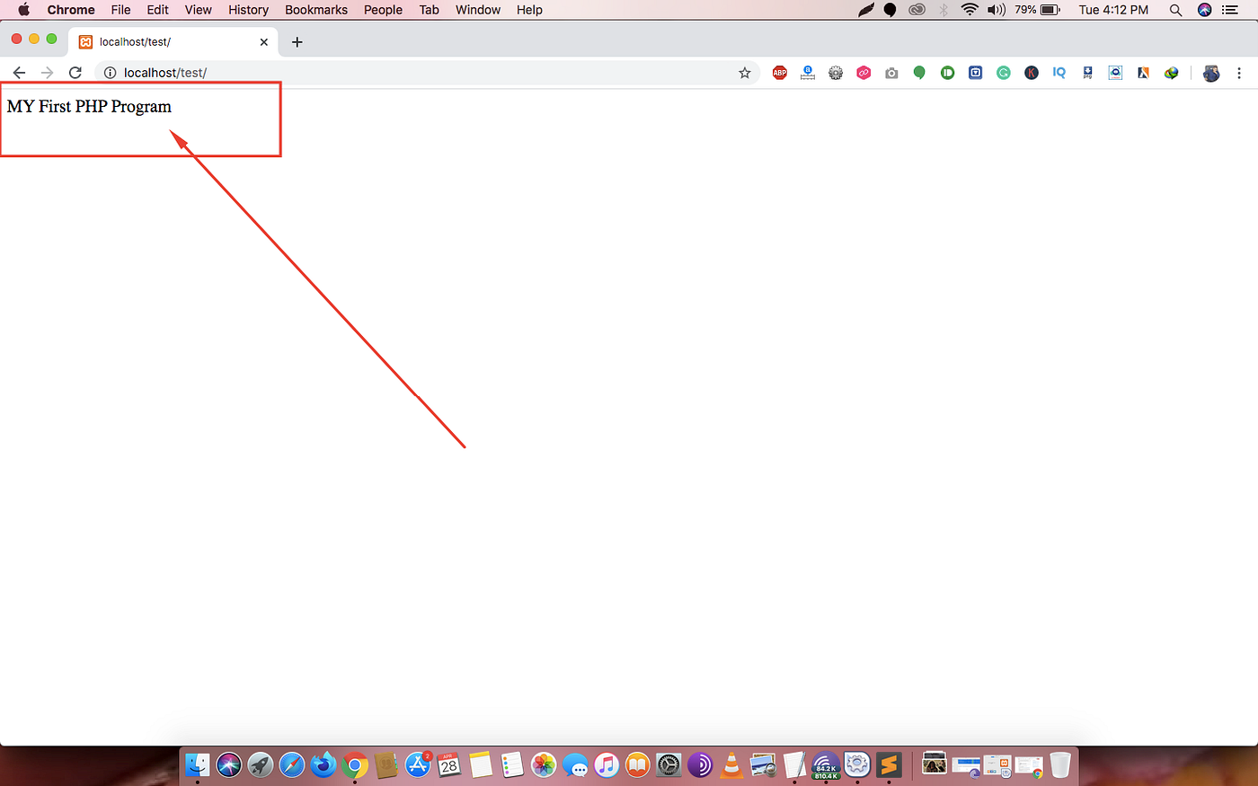Viewport: 1258px width, 786px height.
Task: Open the Apple menu
Action: [23, 10]
